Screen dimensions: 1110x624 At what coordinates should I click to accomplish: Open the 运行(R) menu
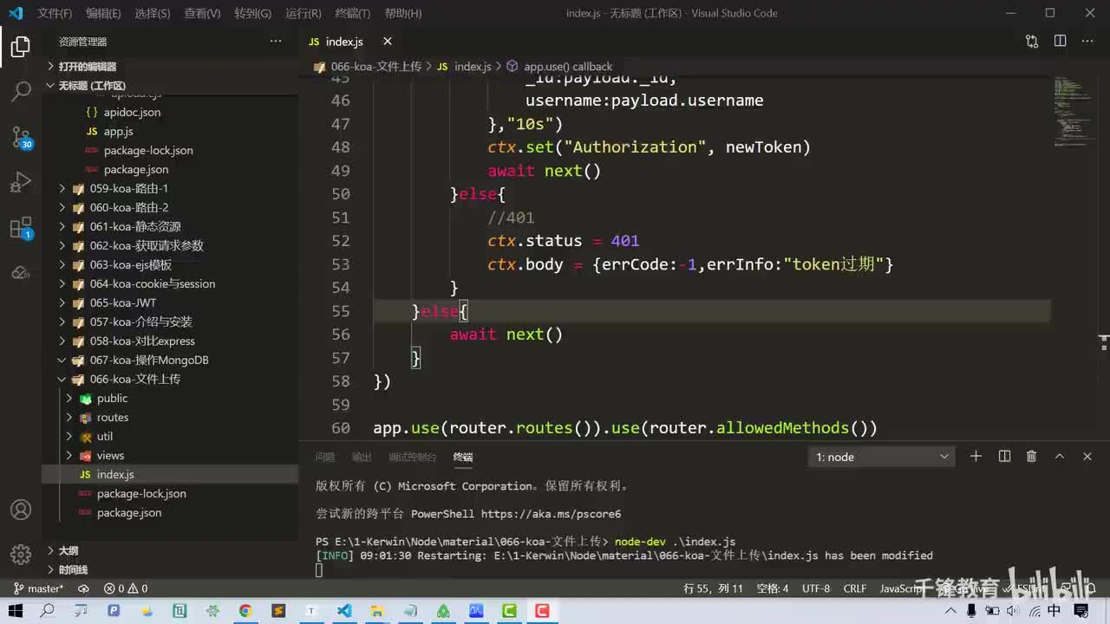click(303, 13)
